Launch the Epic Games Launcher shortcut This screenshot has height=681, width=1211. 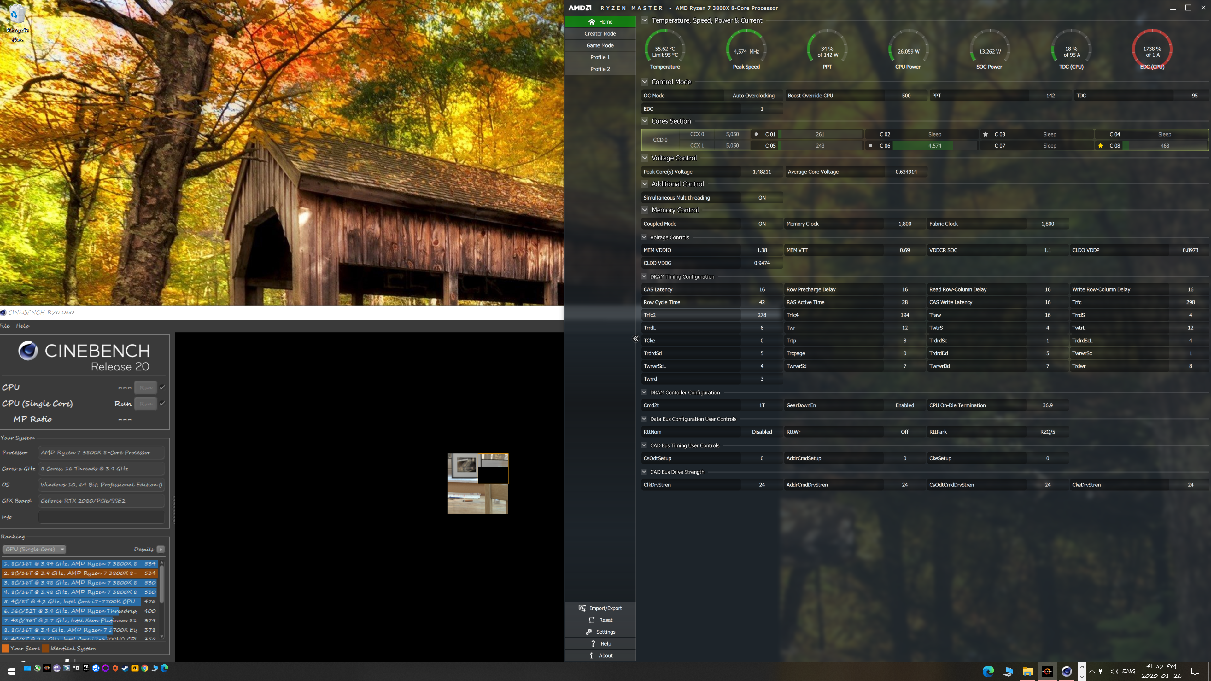click(x=86, y=668)
